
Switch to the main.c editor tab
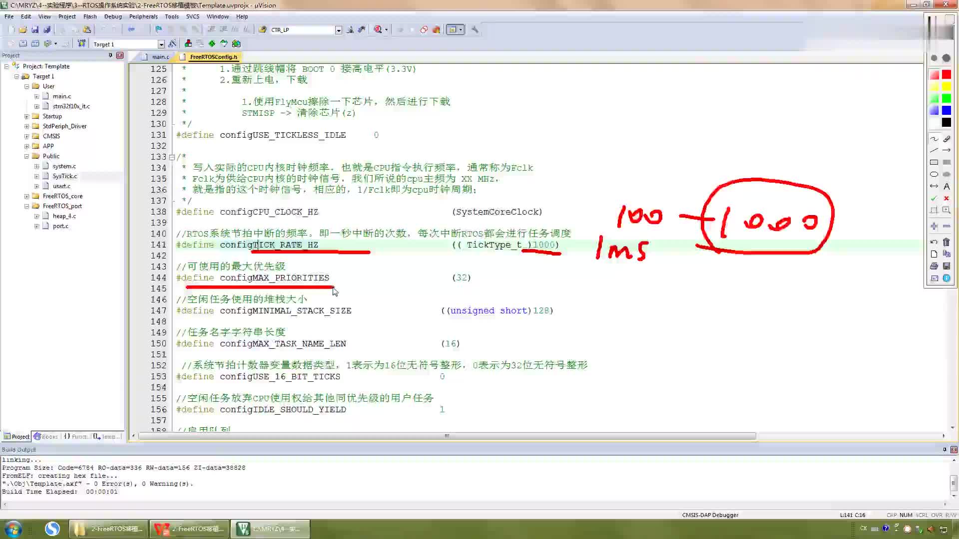(x=156, y=57)
